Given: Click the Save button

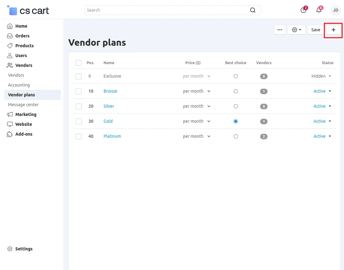Looking at the screenshot, I should (315, 30).
